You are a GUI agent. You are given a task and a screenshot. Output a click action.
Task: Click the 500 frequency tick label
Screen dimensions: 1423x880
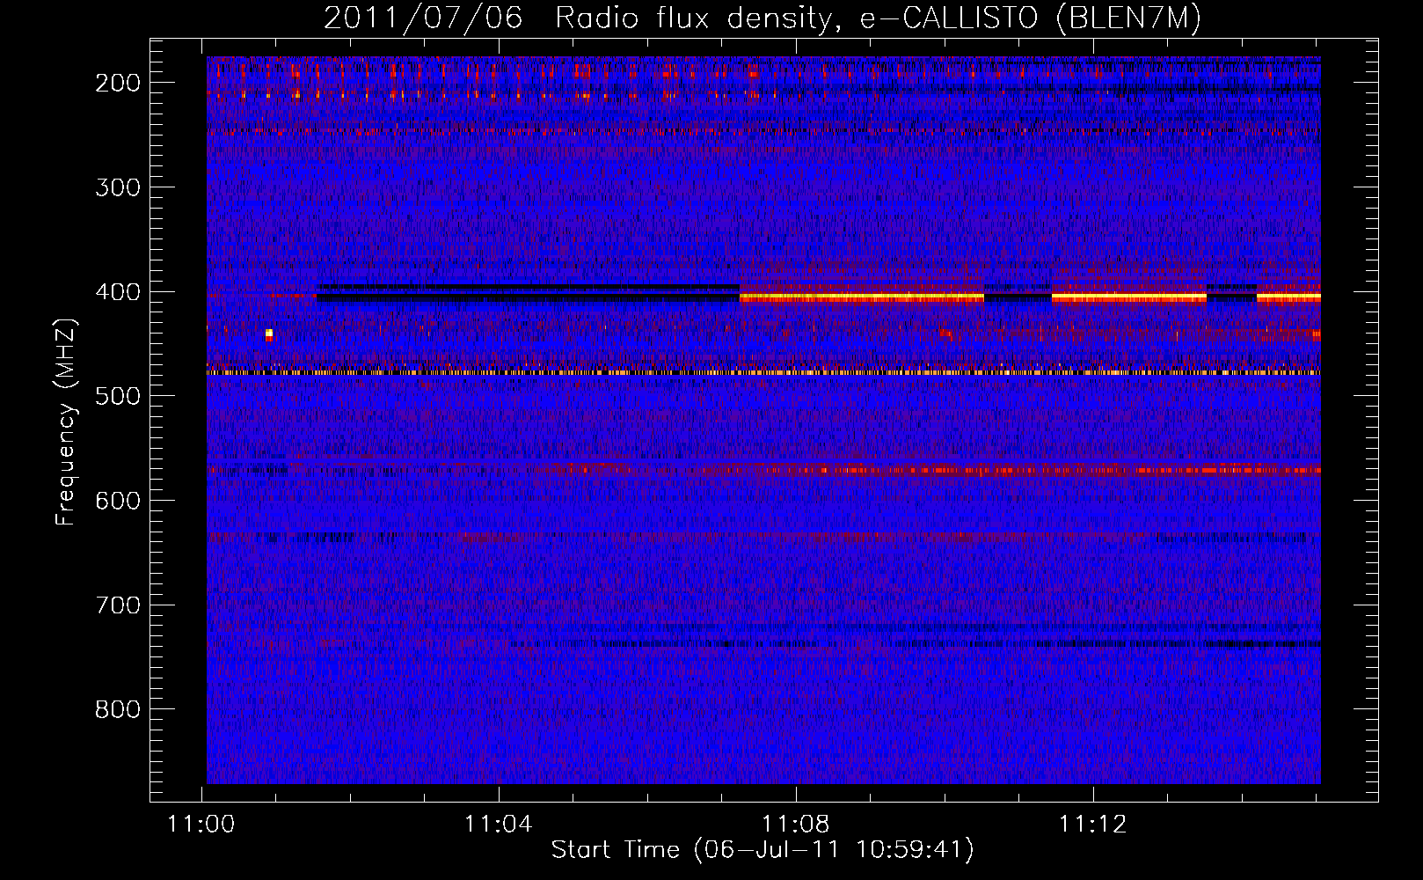pyautogui.click(x=118, y=396)
